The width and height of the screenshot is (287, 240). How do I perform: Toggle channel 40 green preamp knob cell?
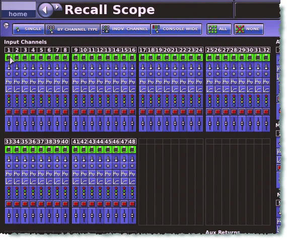point(65,149)
